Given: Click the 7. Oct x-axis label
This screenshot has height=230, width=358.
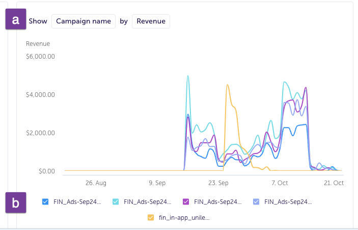Looking at the screenshot, I should [x=280, y=183].
